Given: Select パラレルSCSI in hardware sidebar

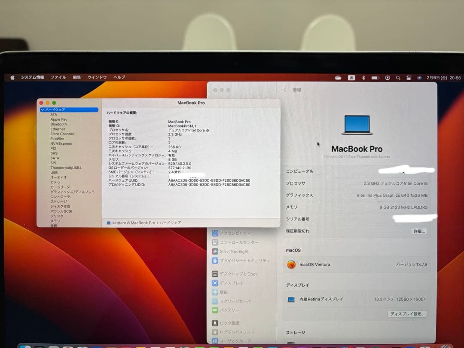Looking at the screenshot, I should 61,211.
